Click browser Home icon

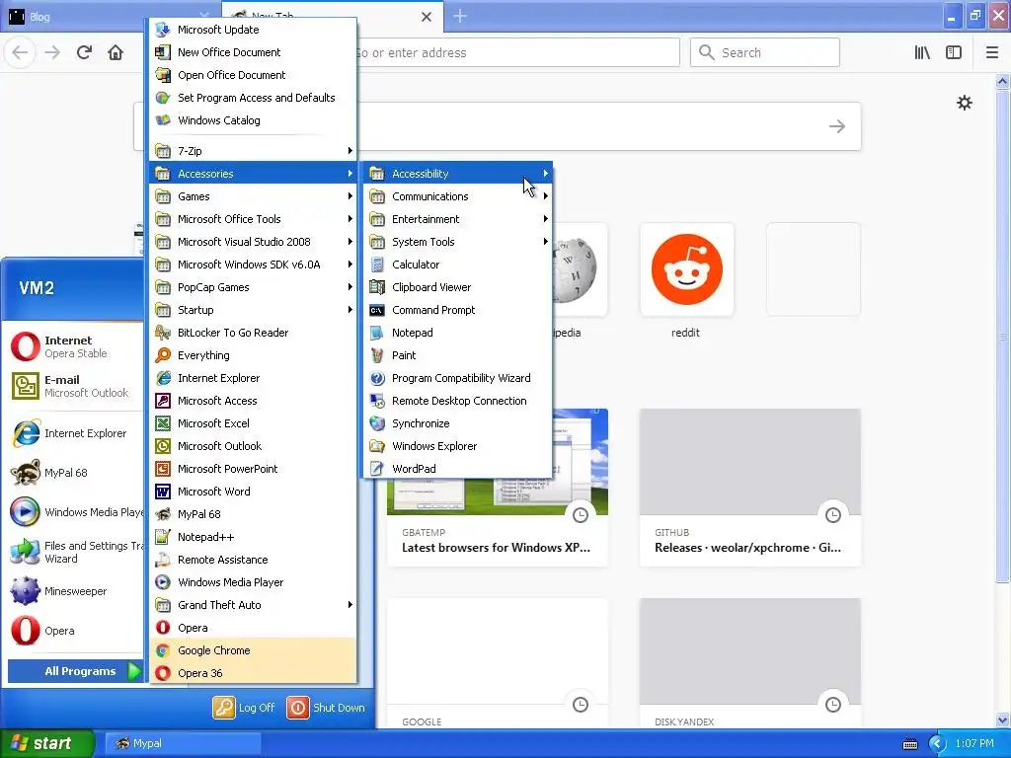coord(116,52)
